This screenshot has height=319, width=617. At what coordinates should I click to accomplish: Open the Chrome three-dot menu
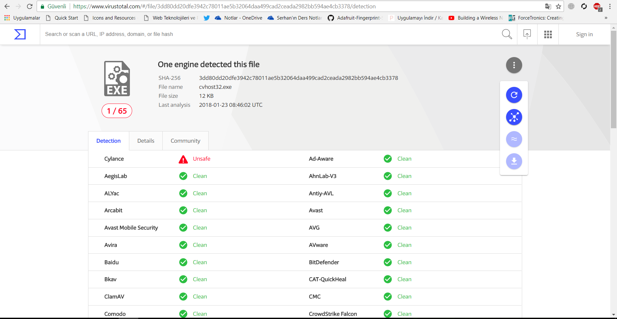(x=610, y=6)
